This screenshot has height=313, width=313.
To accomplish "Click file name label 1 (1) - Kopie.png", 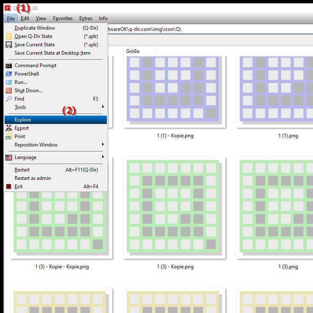I will pyautogui.click(x=175, y=136).
